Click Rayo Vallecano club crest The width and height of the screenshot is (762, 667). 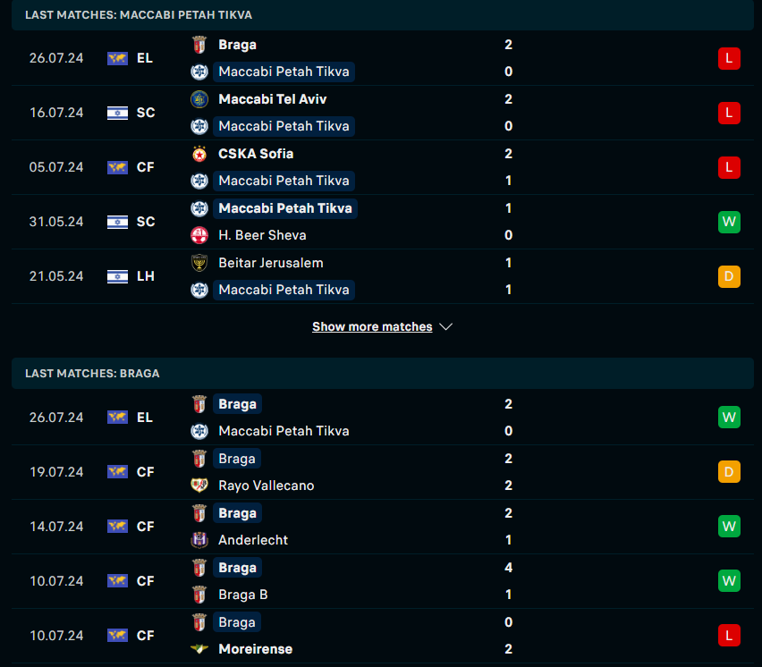pos(199,485)
